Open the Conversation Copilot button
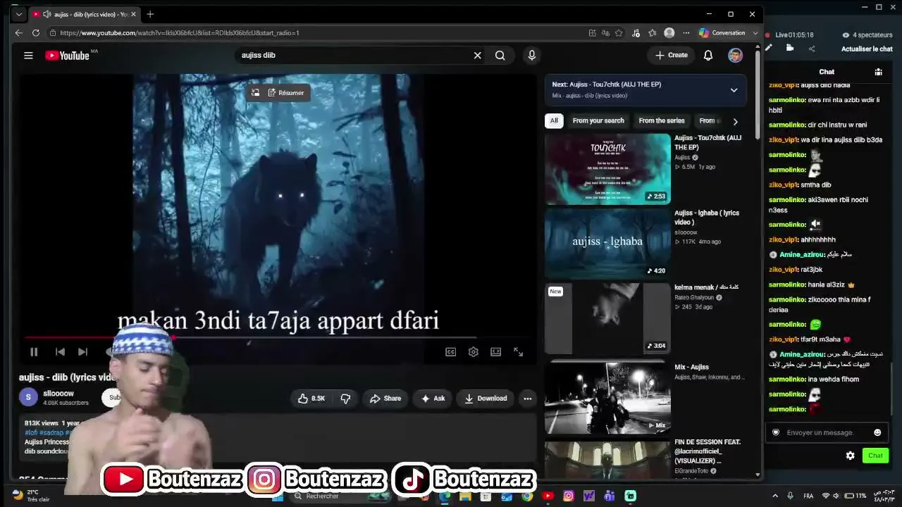 click(722, 33)
